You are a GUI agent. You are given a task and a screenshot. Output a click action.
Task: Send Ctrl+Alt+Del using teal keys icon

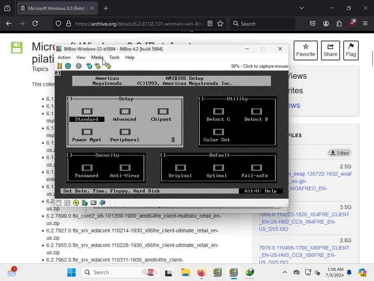pyautogui.click(x=89, y=66)
